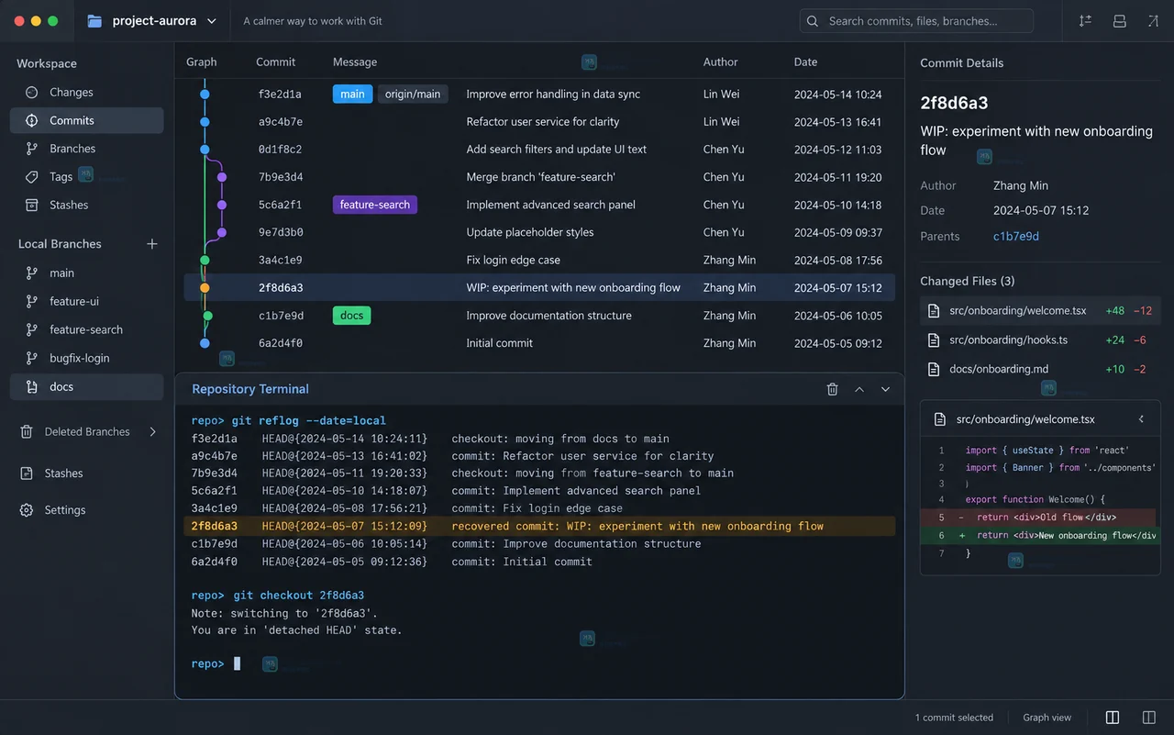
Task: Click the Author column header
Action: (x=720, y=61)
